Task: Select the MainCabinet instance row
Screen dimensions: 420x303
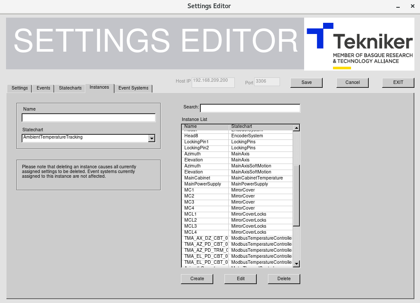Action: coord(237,178)
